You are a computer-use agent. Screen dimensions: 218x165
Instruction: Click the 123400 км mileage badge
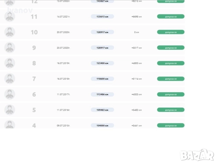pyautogui.click(x=102, y=63)
